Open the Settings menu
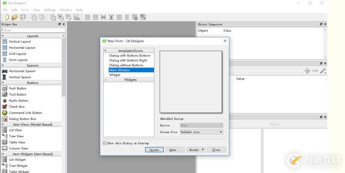 [50, 10]
